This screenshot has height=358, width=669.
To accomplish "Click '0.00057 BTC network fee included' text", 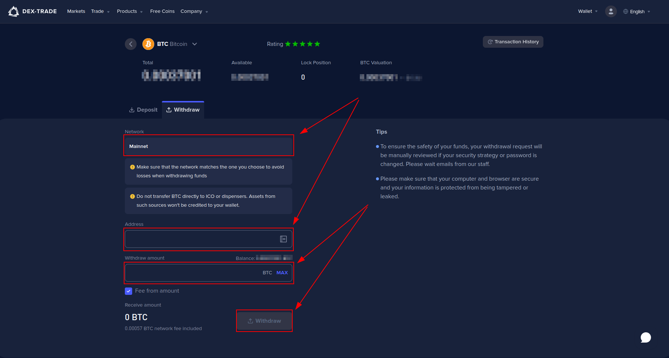I will (x=163, y=329).
